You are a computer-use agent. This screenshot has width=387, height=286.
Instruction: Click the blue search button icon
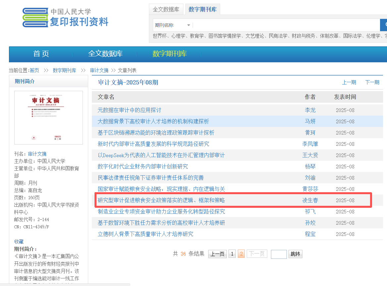coord(384,25)
